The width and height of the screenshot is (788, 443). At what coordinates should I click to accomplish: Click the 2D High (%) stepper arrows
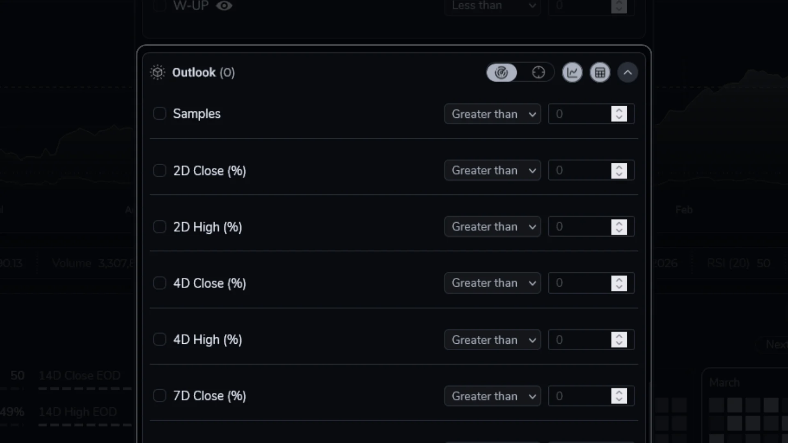coord(619,227)
